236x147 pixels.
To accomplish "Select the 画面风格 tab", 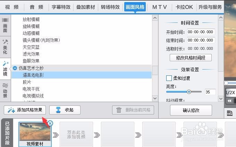I will [135, 7].
